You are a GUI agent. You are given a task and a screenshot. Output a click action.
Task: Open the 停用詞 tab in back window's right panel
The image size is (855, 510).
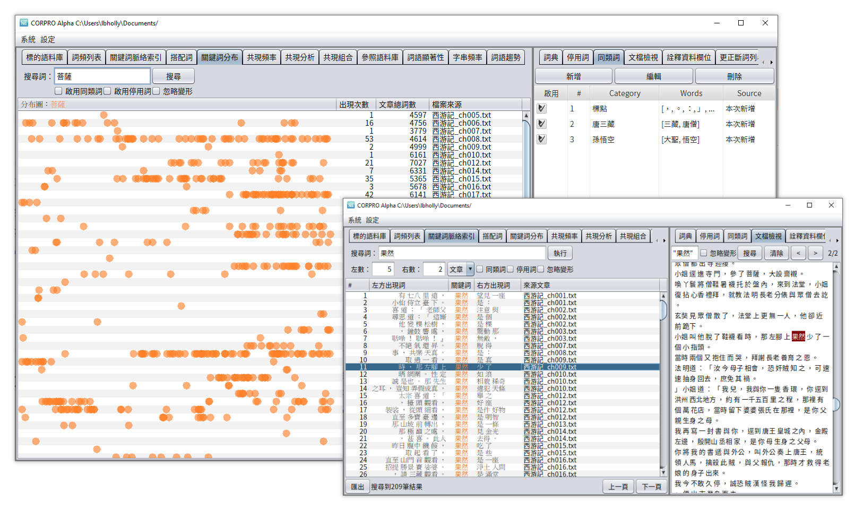click(x=578, y=57)
